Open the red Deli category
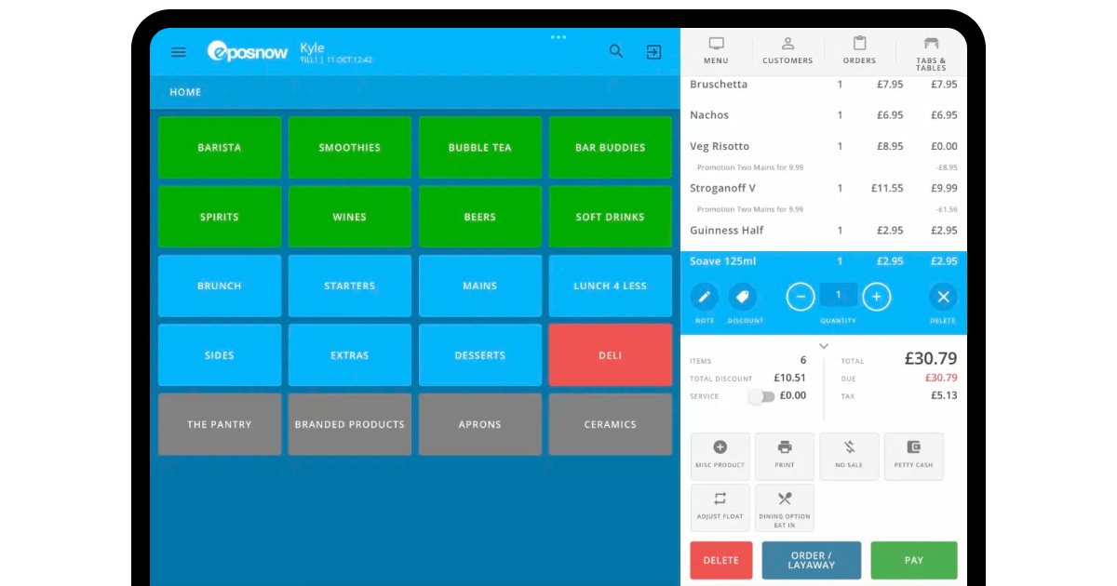 611,355
